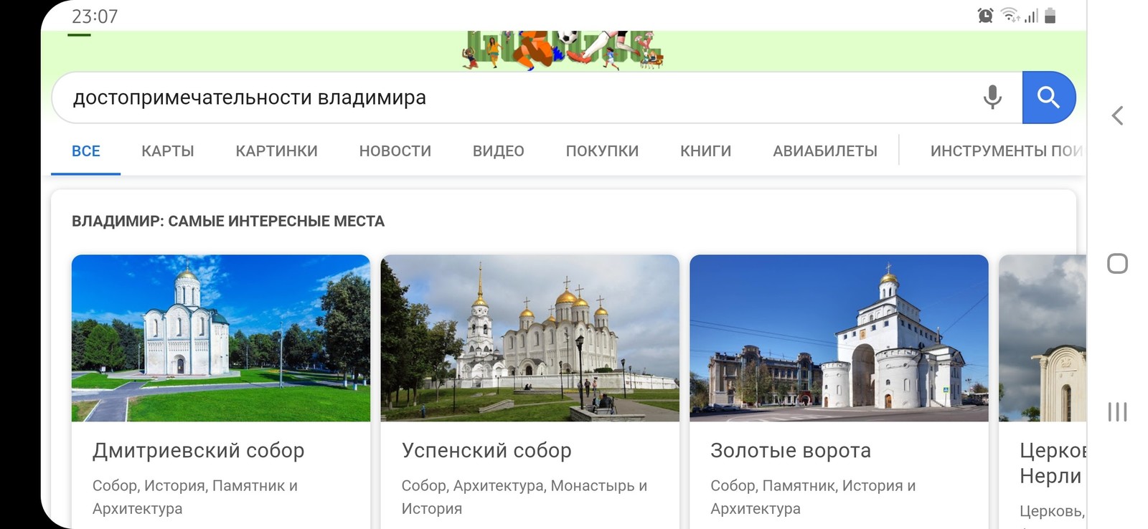This screenshot has height=529, width=1148.
Task: Open the football Google Doodle
Action: tap(563, 50)
